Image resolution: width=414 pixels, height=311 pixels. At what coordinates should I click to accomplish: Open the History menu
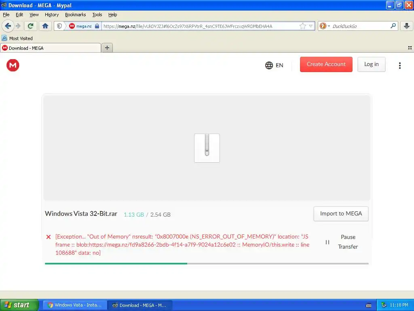[52, 15]
